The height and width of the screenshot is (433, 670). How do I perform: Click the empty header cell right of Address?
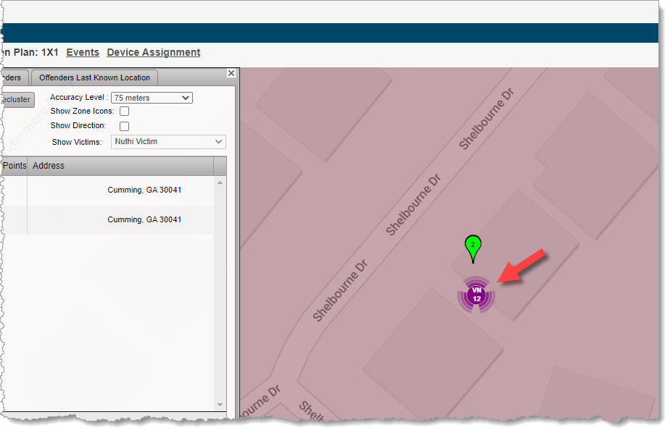click(220, 166)
